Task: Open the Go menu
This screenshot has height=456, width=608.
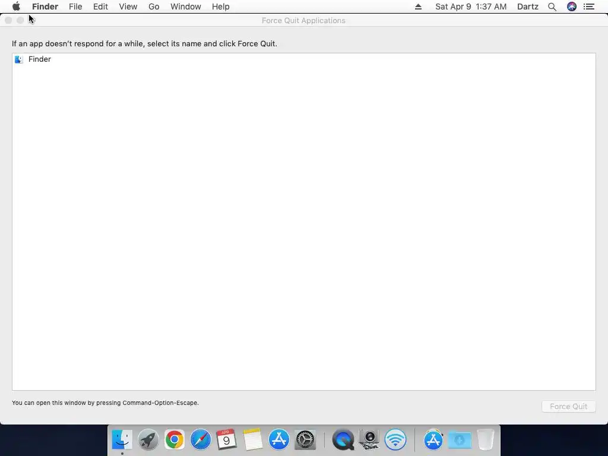Action: 154,7
